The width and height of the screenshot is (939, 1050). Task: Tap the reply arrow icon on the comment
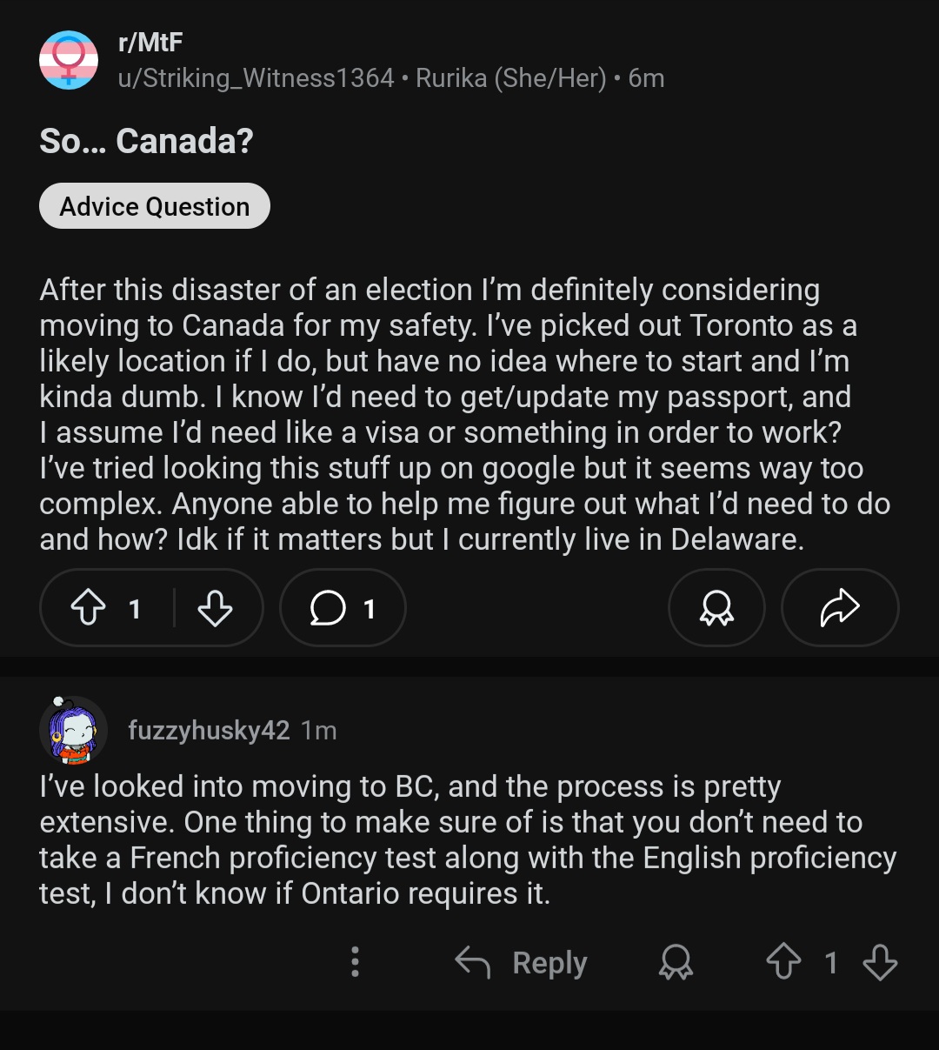click(x=473, y=963)
